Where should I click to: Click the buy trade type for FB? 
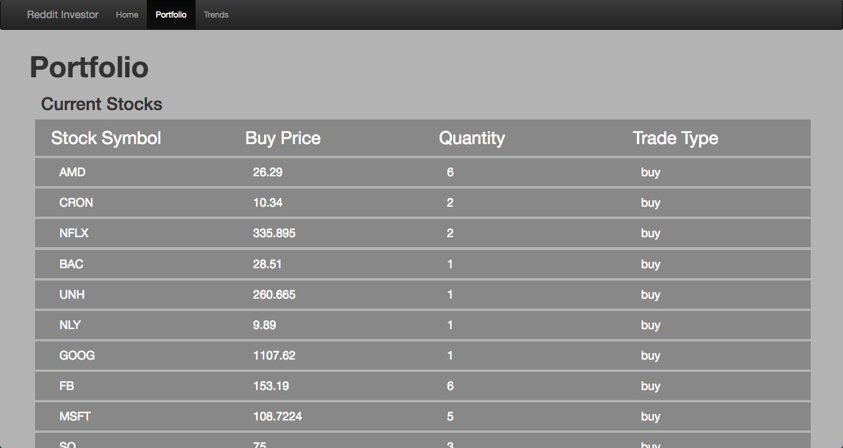(x=650, y=386)
